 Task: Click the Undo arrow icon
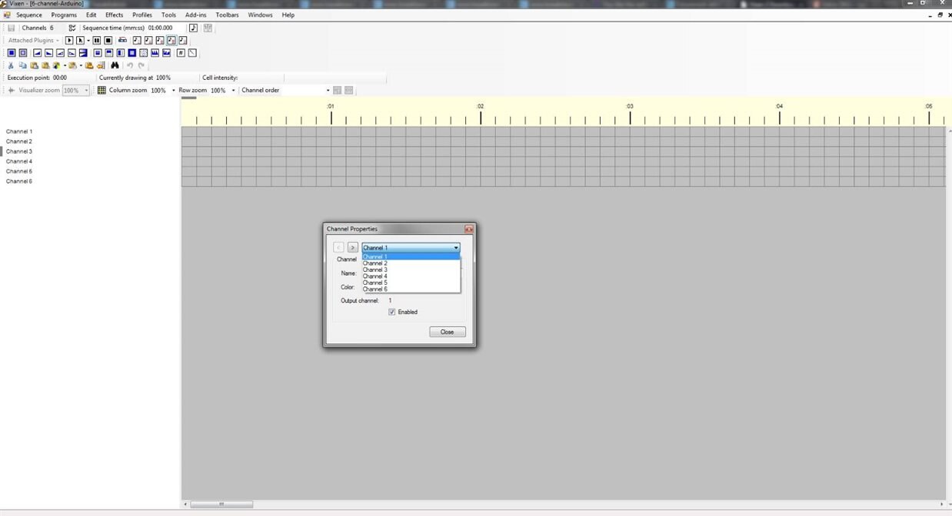pos(130,65)
